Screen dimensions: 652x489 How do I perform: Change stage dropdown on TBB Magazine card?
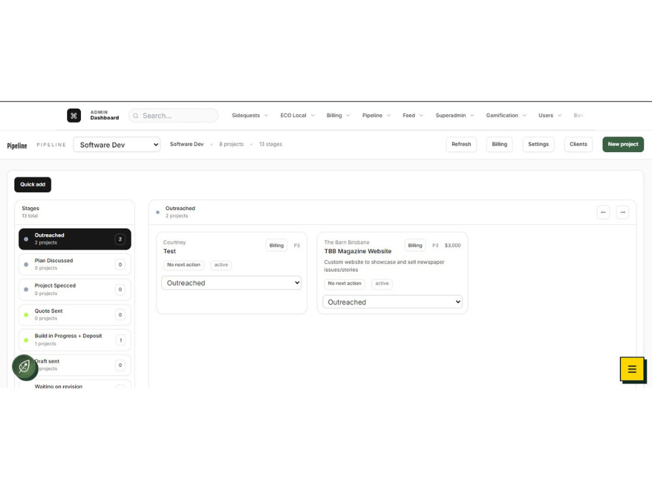click(x=392, y=302)
